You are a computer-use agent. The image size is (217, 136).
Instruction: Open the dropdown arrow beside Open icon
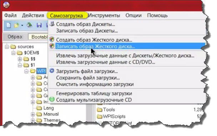(22, 25)
